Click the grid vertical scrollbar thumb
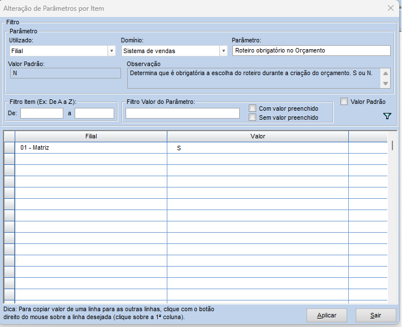 (x=392, y=145)
